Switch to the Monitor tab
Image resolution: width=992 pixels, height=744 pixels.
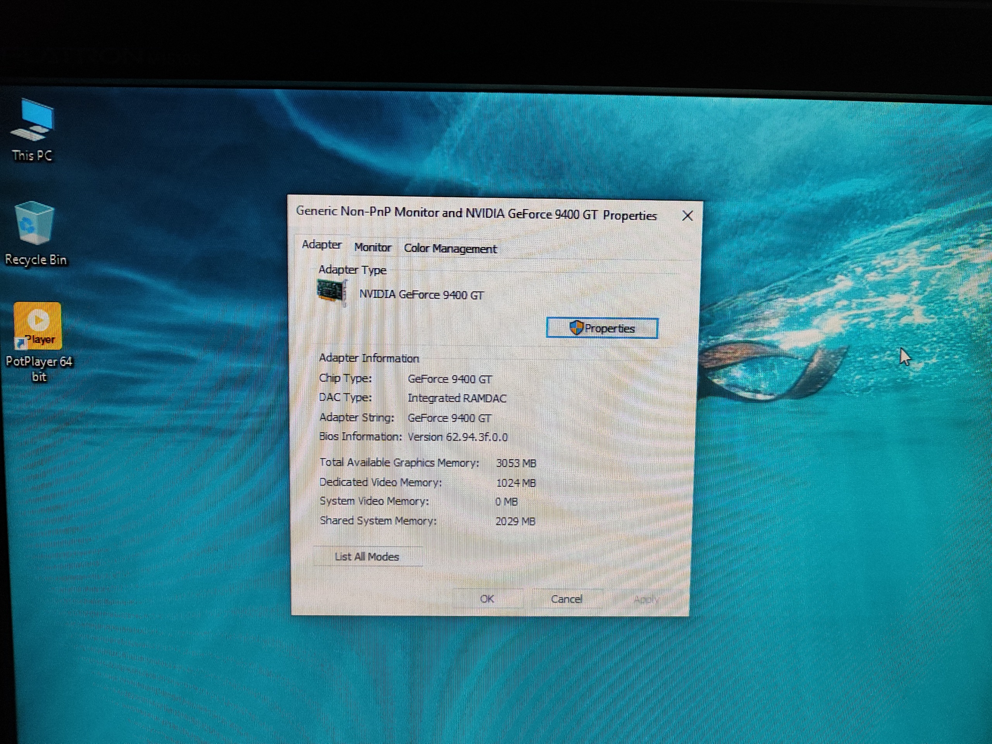pyautogui.click(x=372, y=247)
